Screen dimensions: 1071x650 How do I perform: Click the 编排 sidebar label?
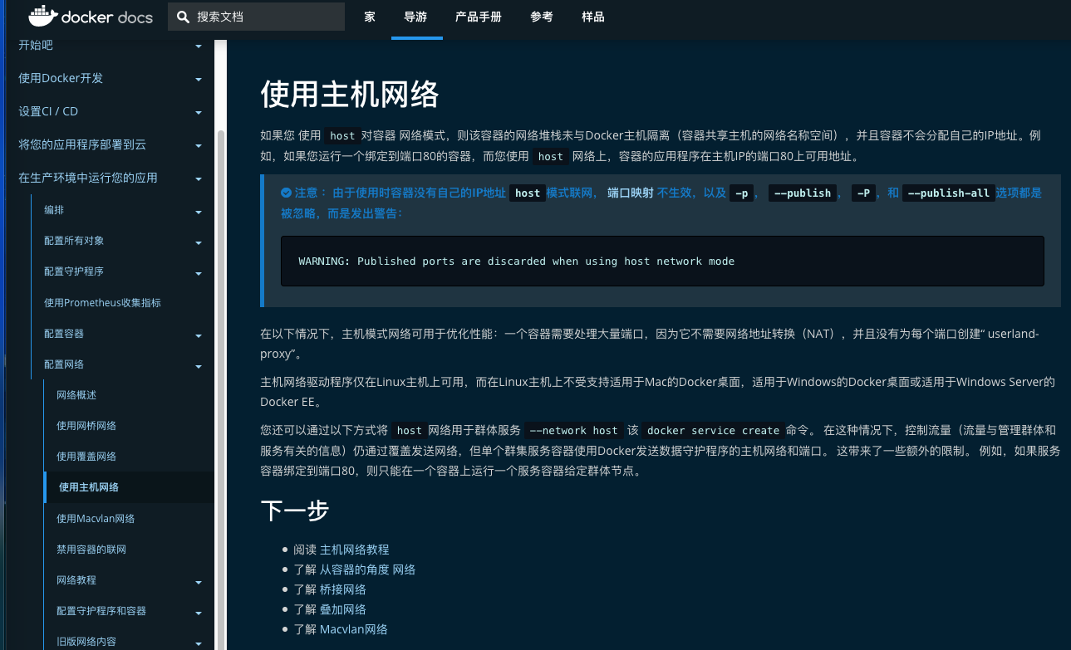coord(54,211)
